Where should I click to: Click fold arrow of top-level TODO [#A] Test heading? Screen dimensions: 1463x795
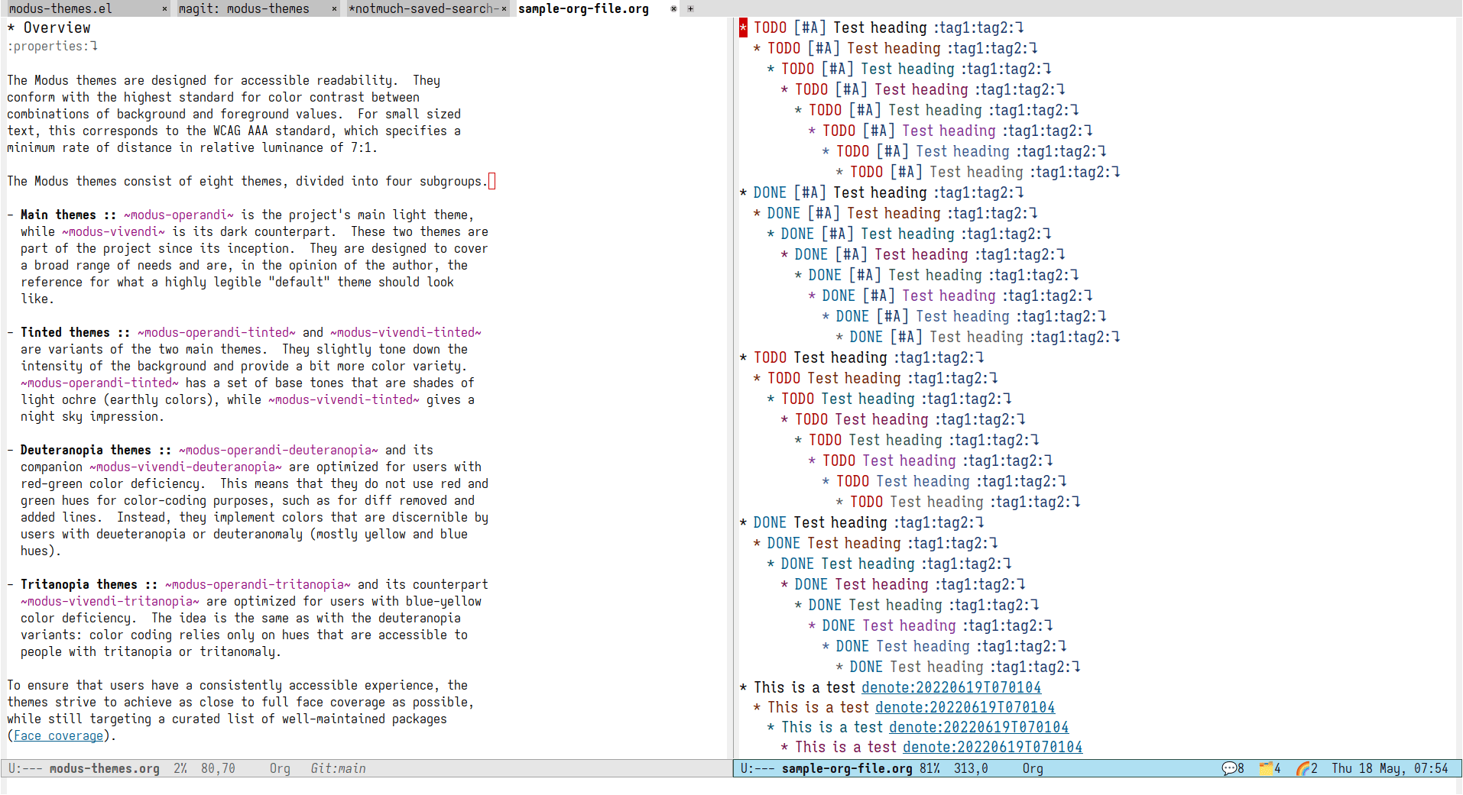[x=1020, y=27]
